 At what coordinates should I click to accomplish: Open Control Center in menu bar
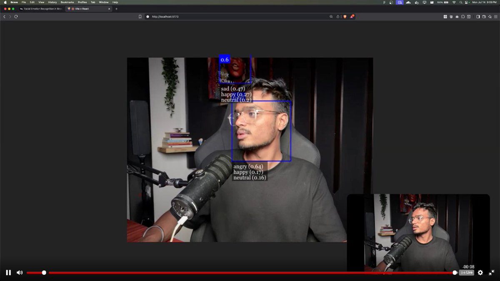[x=466, y=2]
